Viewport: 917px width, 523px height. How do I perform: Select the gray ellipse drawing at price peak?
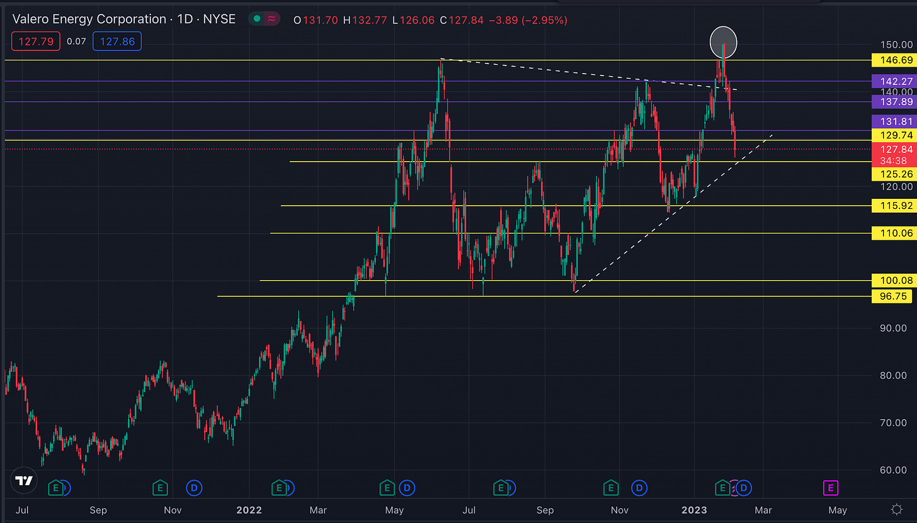pyautogui.click(x=723, y=42)
